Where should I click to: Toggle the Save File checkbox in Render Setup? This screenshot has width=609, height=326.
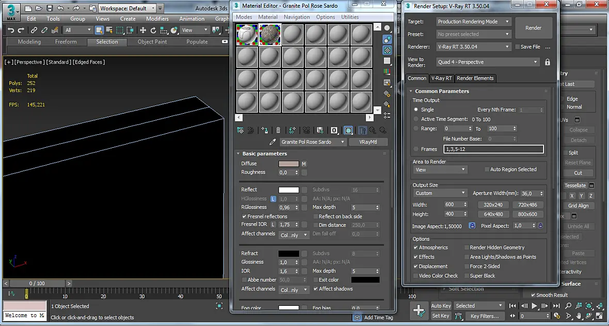[517, 46]
